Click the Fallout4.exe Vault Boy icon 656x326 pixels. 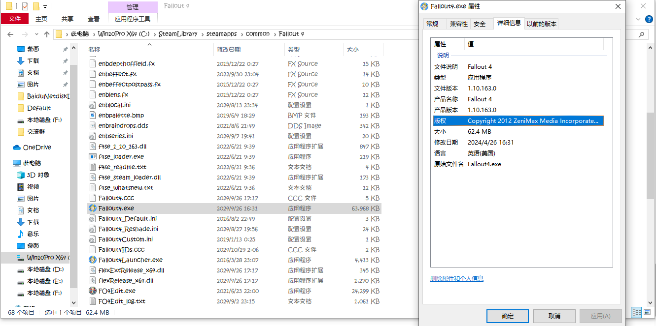[x=92, y=208]
